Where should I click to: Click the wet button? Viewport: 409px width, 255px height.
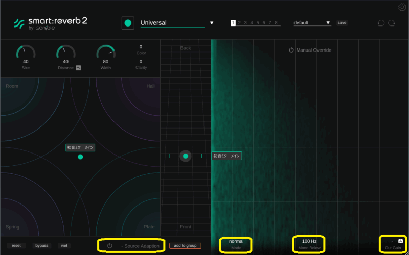tap(64, 246)
